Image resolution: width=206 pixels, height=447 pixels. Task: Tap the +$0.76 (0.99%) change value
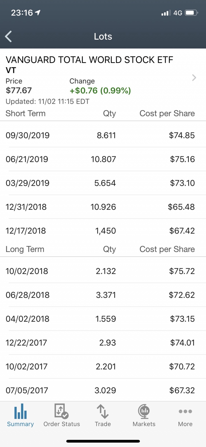pyautogui.click(x=100, y=91)
